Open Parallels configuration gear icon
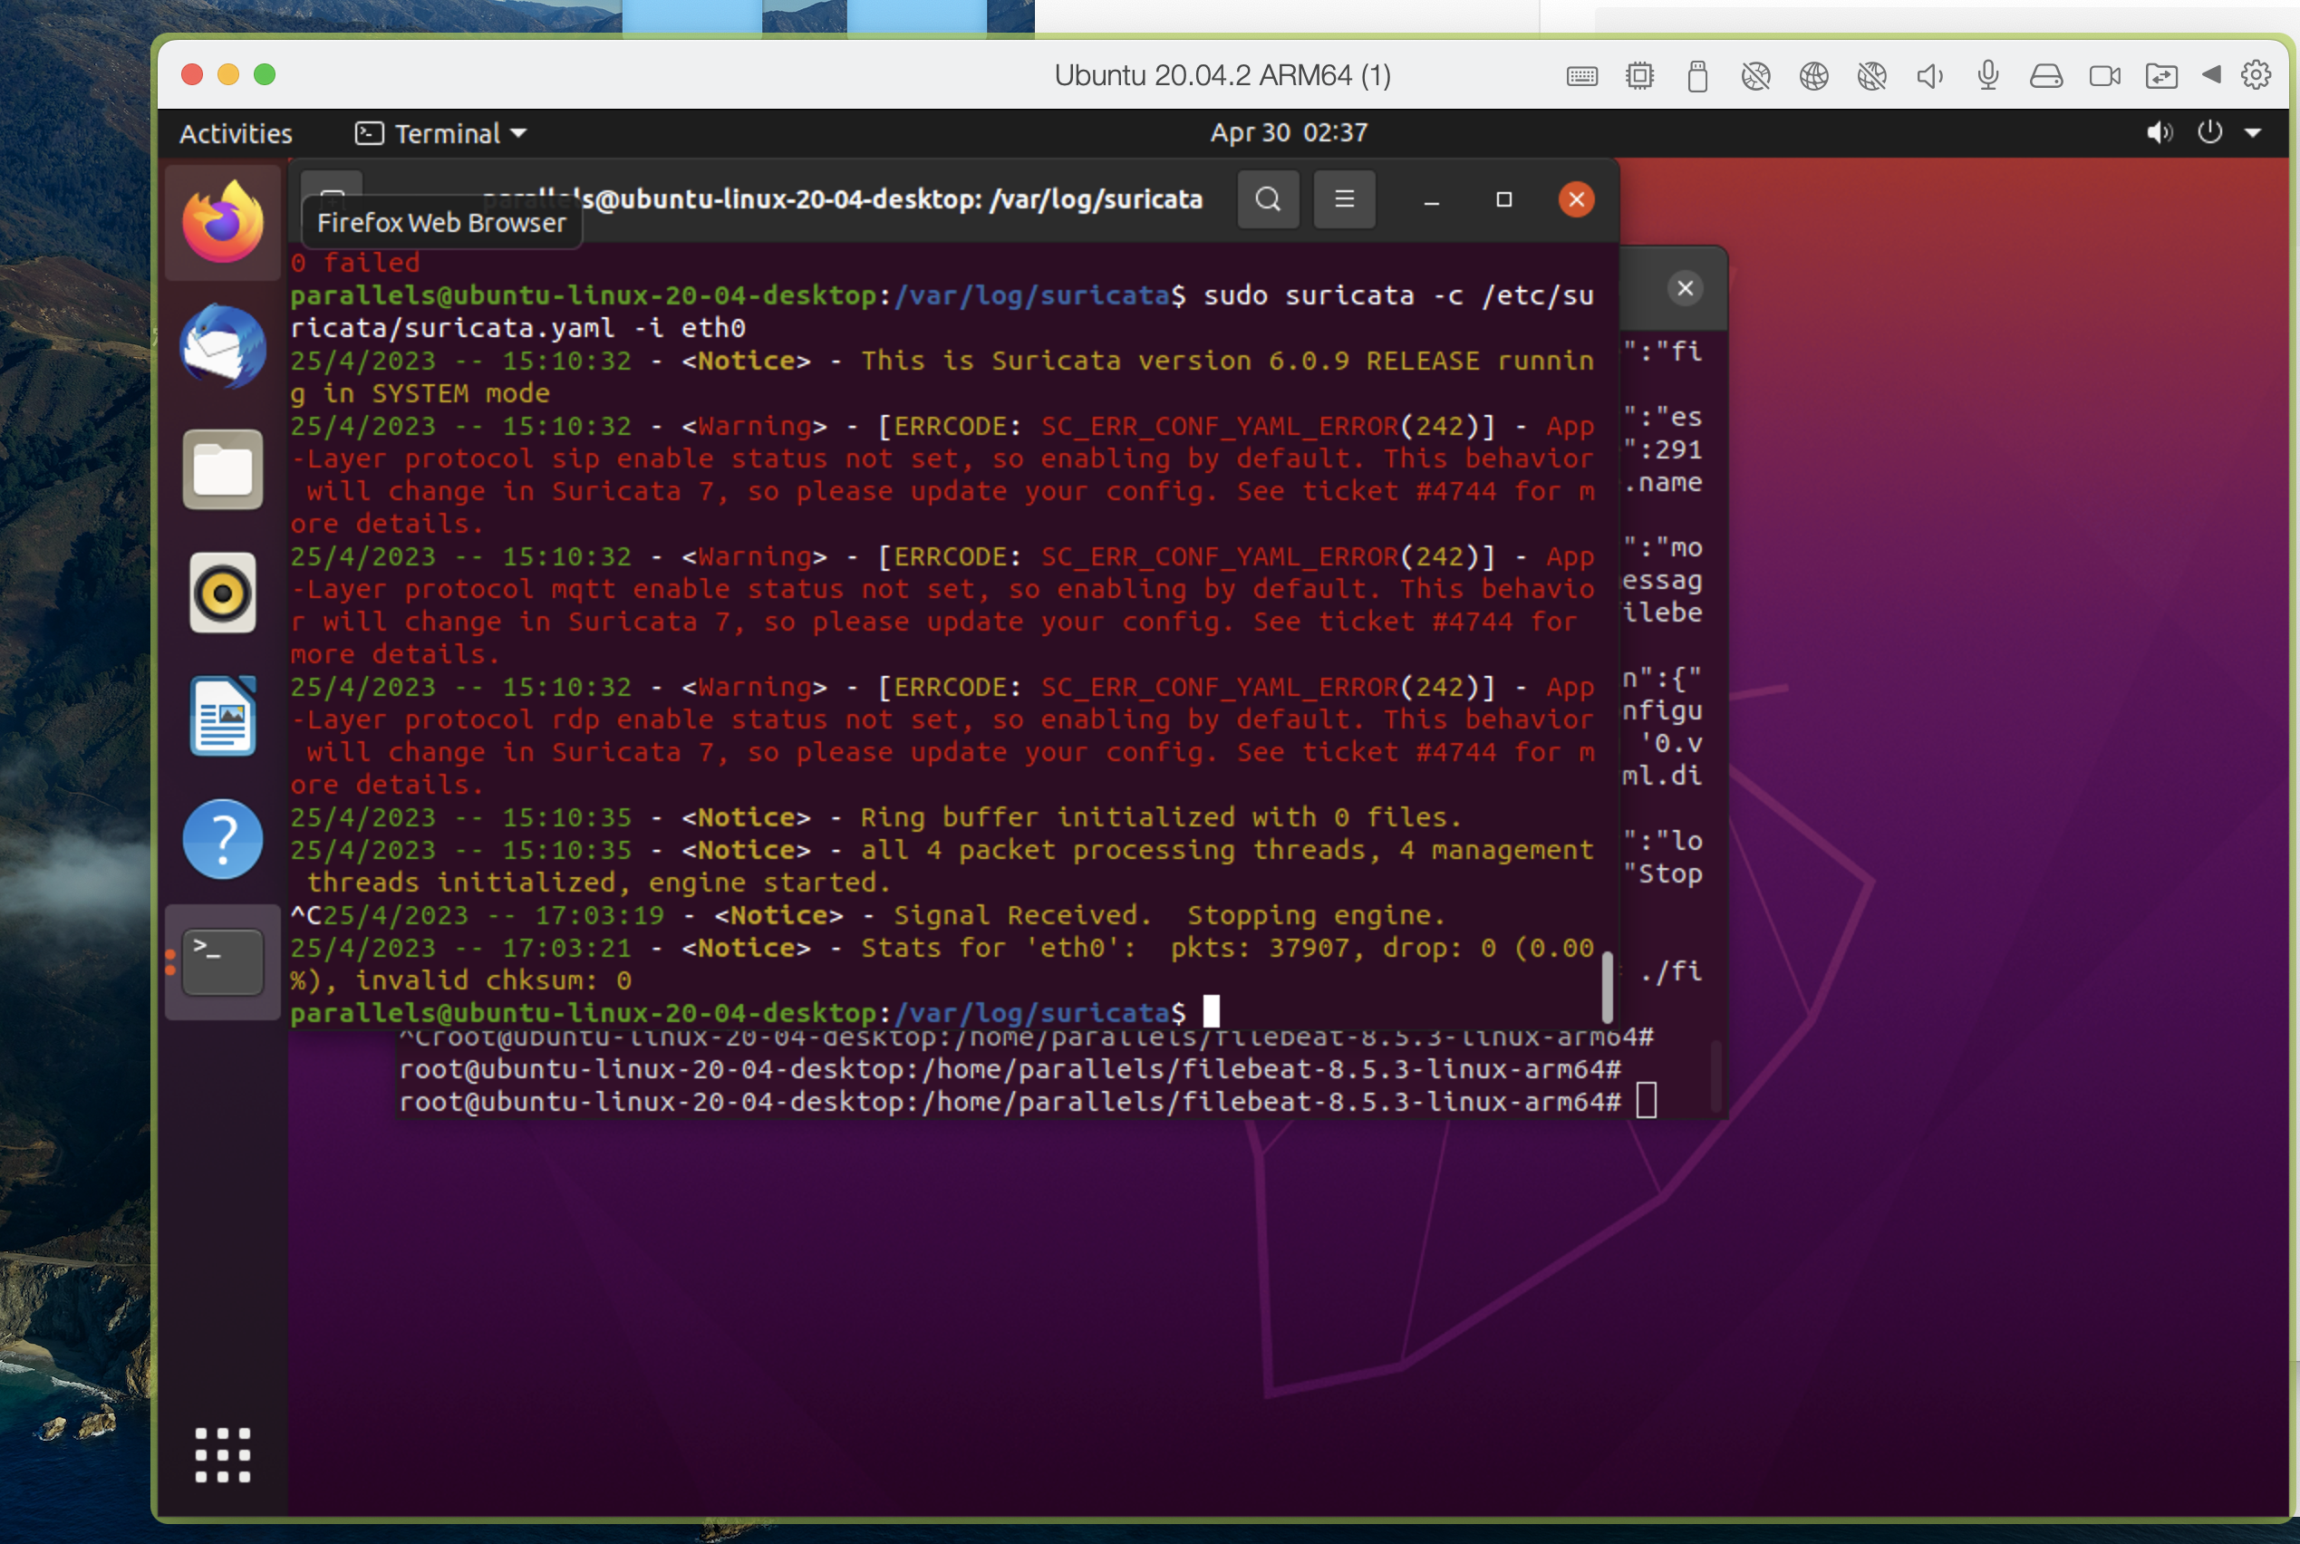2300x1544 pixels. point(2256,75)
